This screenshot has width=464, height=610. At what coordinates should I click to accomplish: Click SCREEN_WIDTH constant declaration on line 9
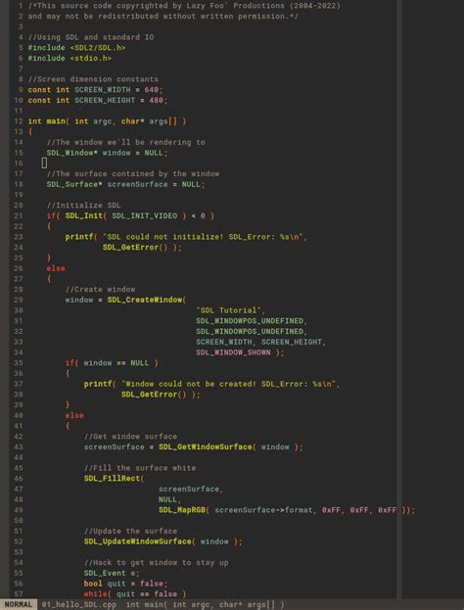(95, 89)
